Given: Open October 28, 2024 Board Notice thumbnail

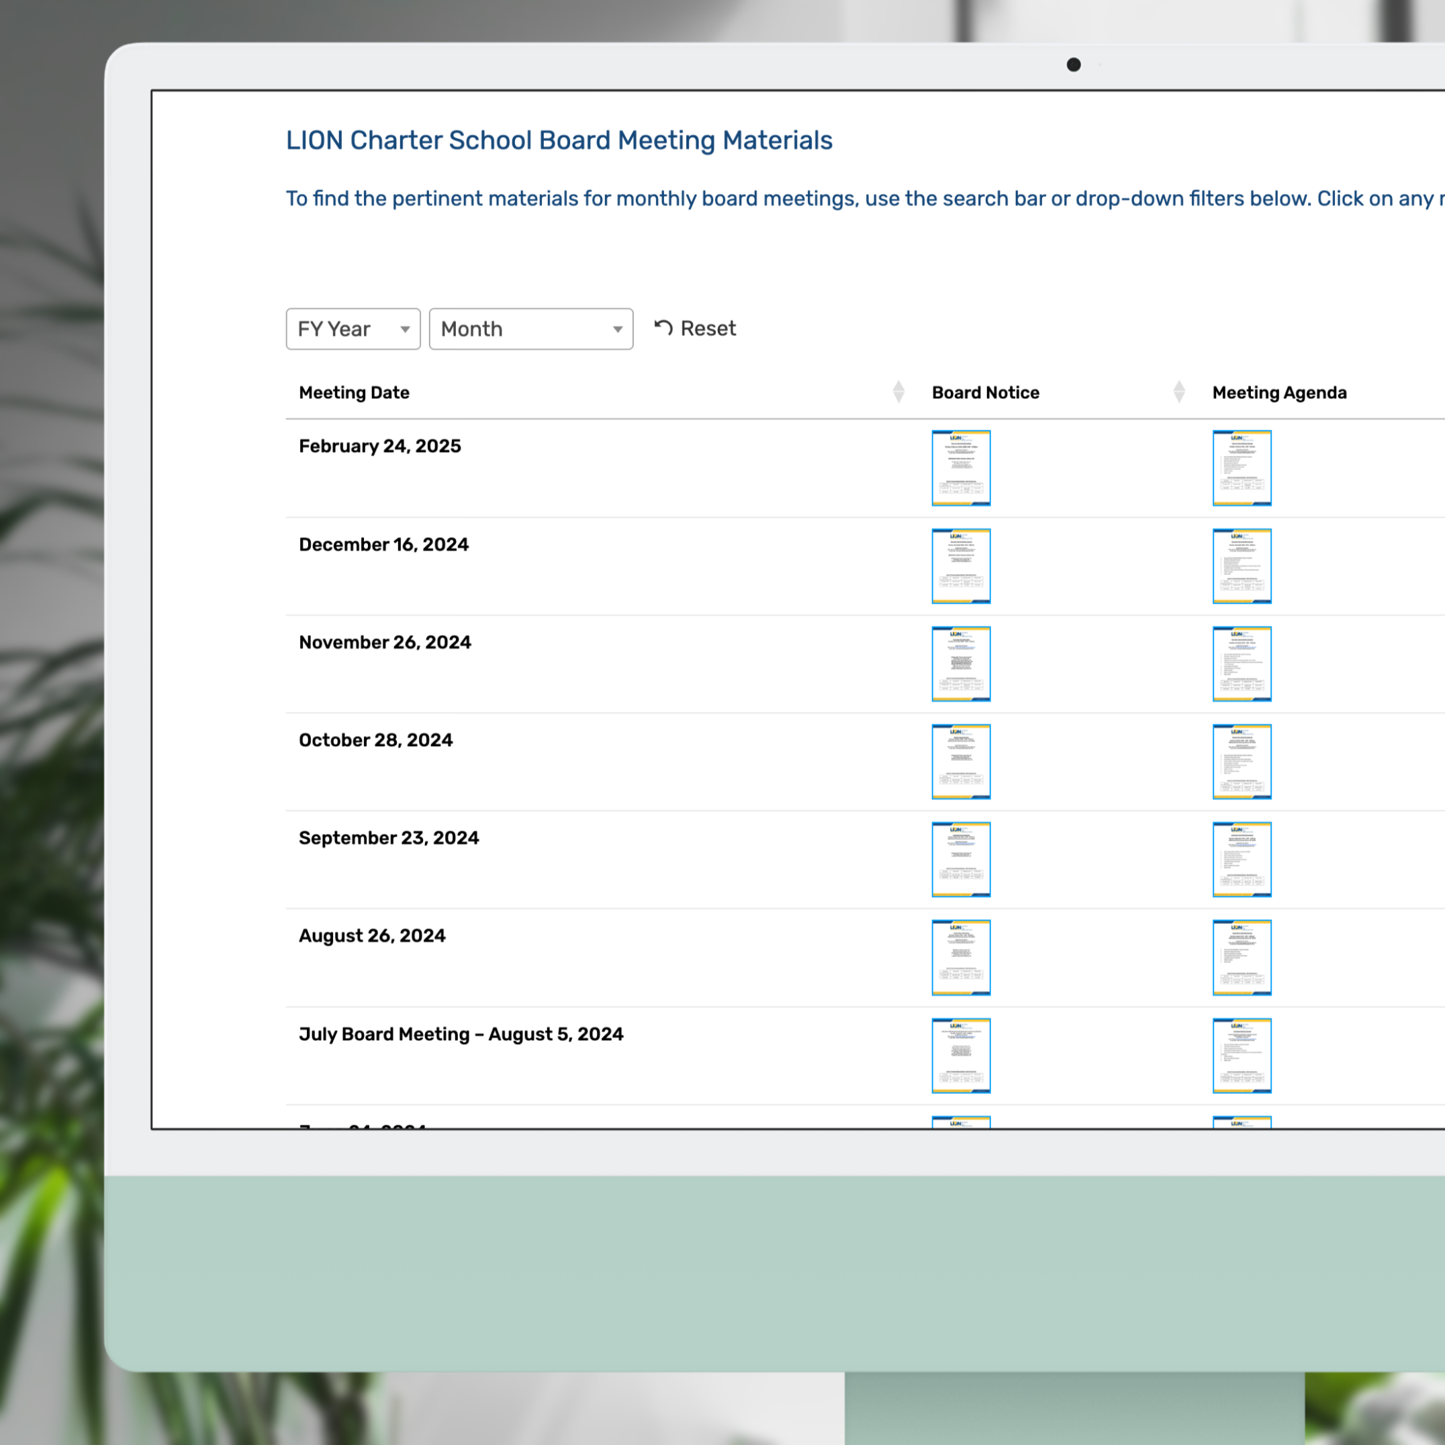Looking at the screenshot, I should coord(960,761).
